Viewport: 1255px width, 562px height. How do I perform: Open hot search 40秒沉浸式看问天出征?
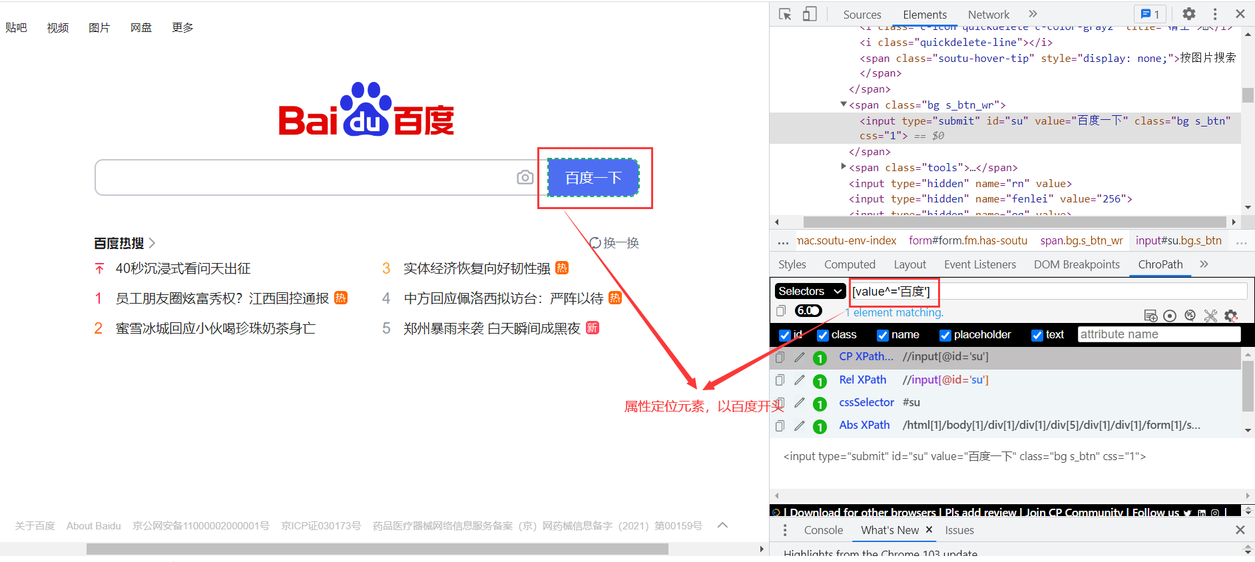coord(183,268)
